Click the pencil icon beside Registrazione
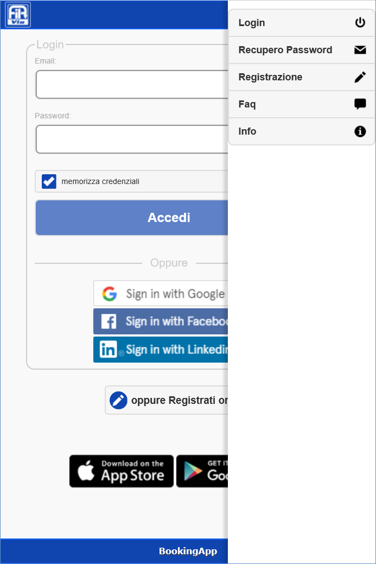This screenshot has width=376, height=564. tap(360, 77)
